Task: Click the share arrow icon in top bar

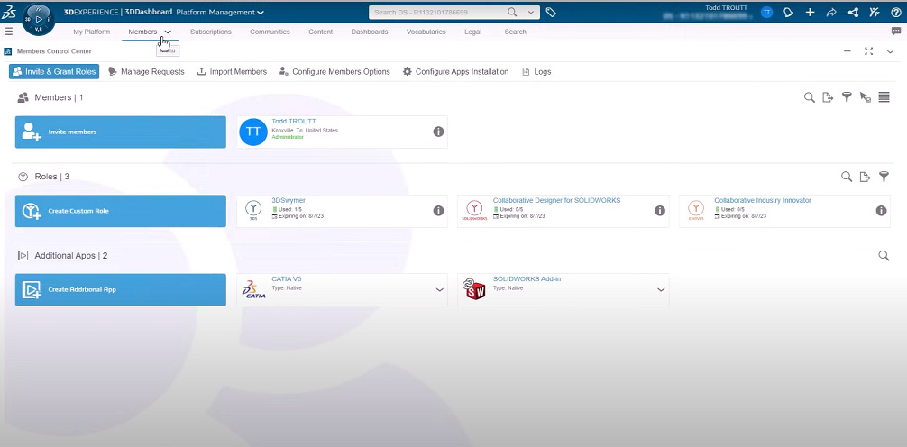Action: coord(831,12)
